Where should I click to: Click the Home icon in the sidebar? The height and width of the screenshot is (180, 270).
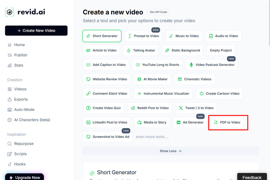pyautogui.click(x=10, y=45)
